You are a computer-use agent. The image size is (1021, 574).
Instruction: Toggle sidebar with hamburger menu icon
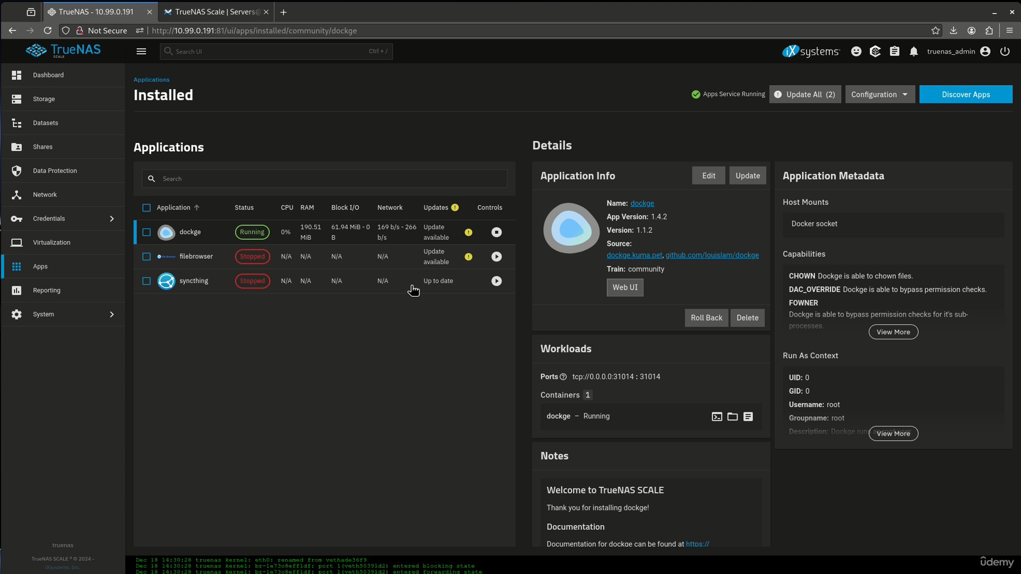click(x=141, y=52)
